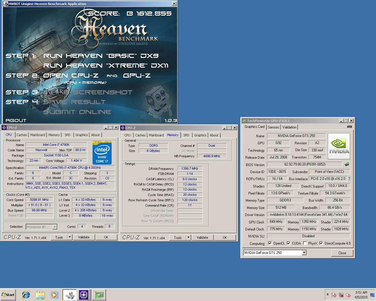Open Action Center flag icon in tray
Screen dimensions: 376x301
[334, 295]
